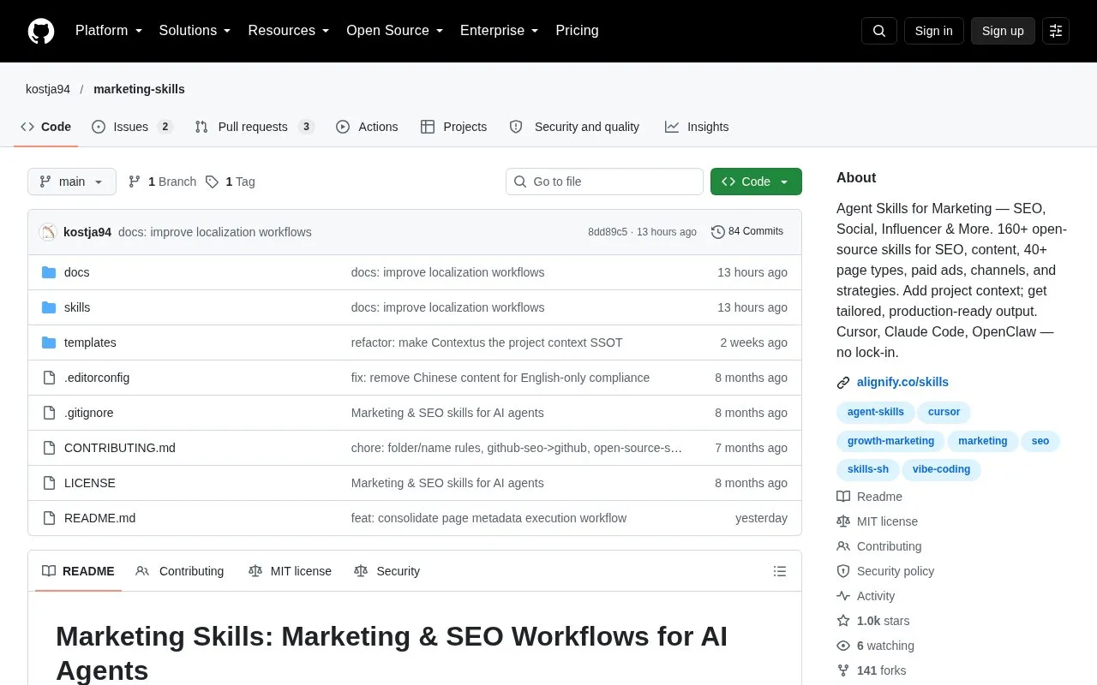
Task: Select the Contributing tab in README panel
Action: click(180, 571)
